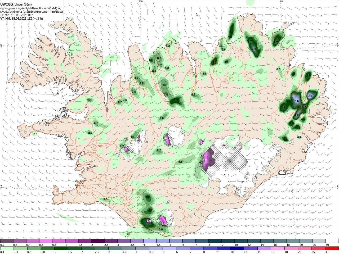Select the 1.8 value near the south coast
Screen dimensions: 339x254
pyautogui.click(x=164, y=224)
